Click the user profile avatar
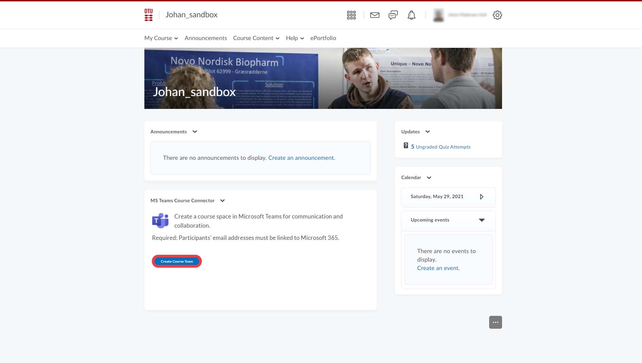The height and width of the screenshot is (363, 642). pos(439,15)
